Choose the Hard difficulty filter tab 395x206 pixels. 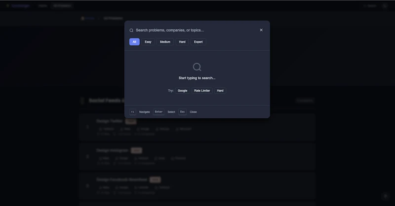tap(182, 42)
